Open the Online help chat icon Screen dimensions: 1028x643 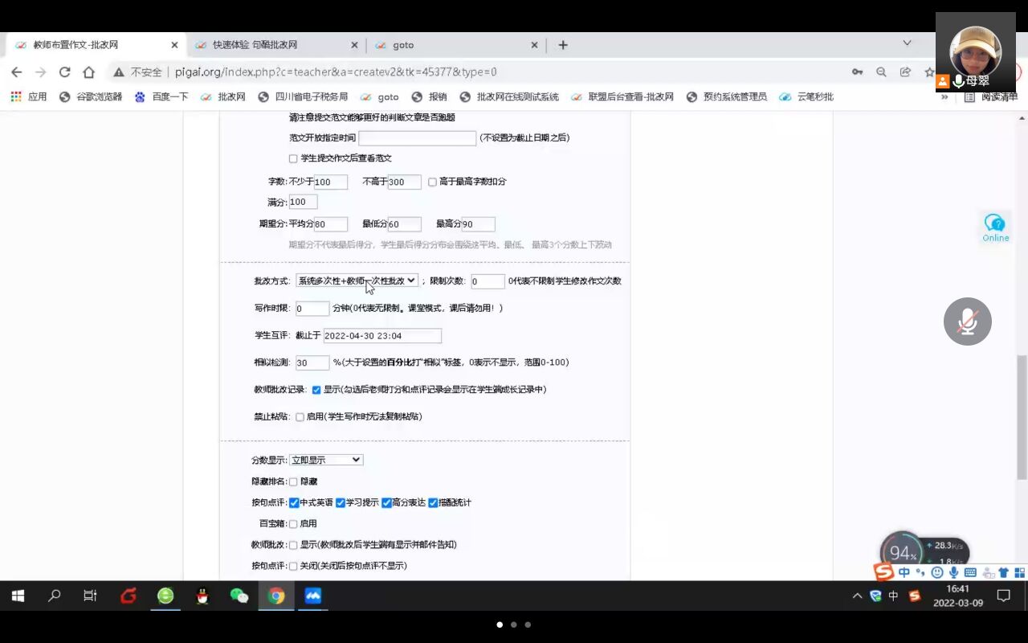click(x=995, y=227)
